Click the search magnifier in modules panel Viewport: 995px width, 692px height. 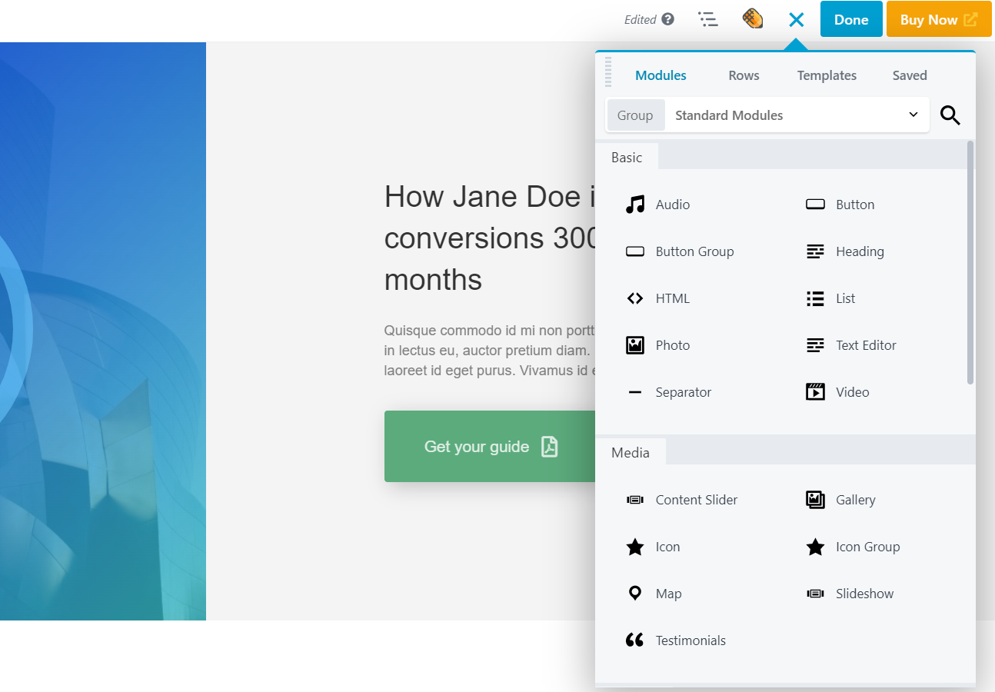coord(950,115)
